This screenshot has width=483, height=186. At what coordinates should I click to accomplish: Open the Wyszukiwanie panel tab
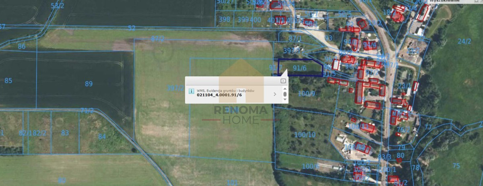(444, 2)
